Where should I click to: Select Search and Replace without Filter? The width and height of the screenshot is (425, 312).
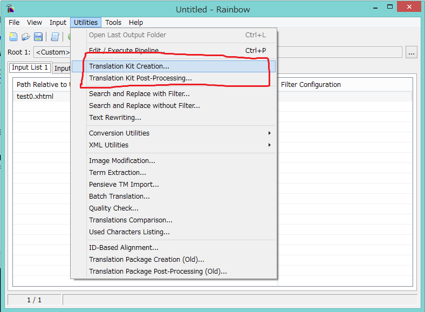(174, 106)
